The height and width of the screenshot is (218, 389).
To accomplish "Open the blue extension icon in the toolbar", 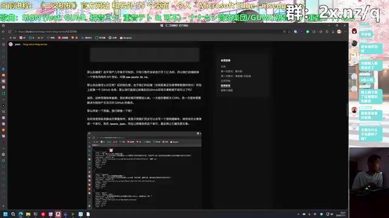I will tap(295, 31).
